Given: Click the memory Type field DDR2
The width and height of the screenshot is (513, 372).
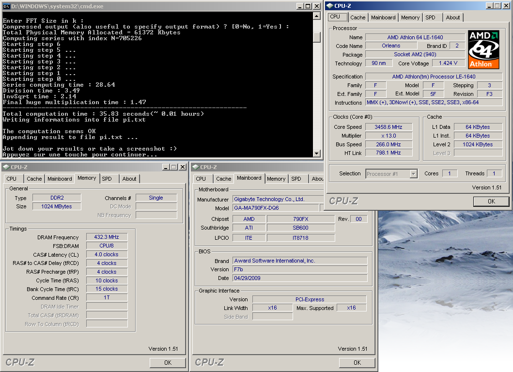Looking at the screenshot, I should click(x=57, y=198).
